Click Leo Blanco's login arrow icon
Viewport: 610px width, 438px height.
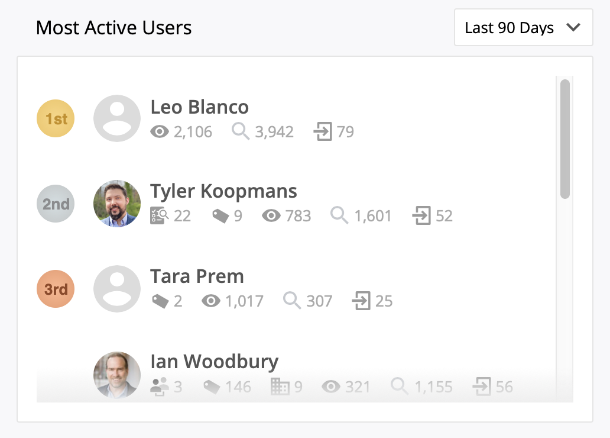pyautogui.click(x=323, y=131)
